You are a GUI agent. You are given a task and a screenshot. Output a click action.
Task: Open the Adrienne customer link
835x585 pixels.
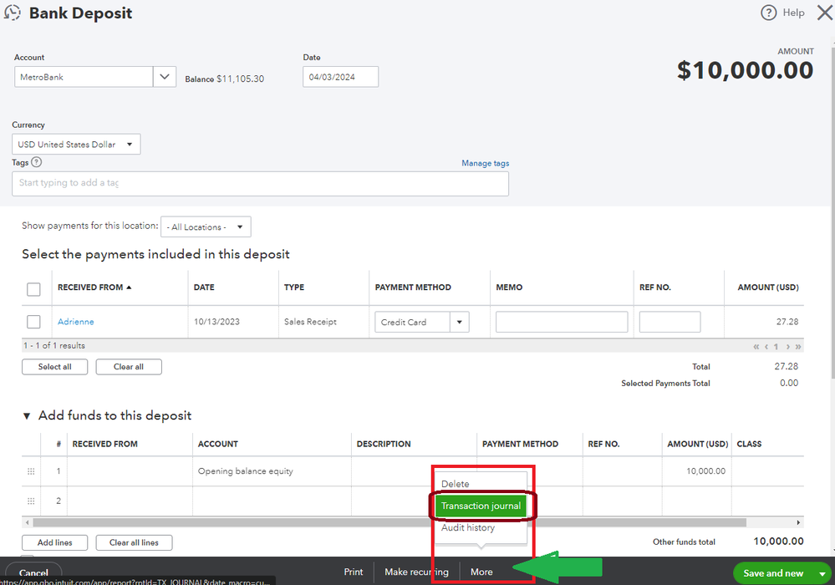point(75,322)
